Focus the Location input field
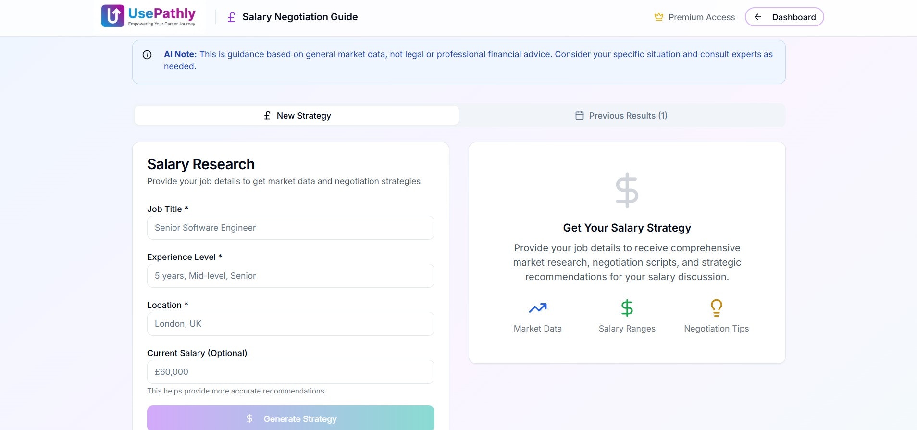The width and height of the screenshot is (917, 430). (291, 324)
